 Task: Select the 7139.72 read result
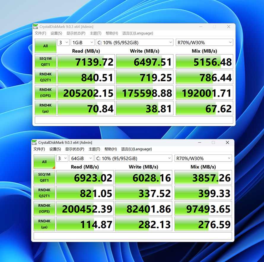pyautogui.click(x=86, y=61)
